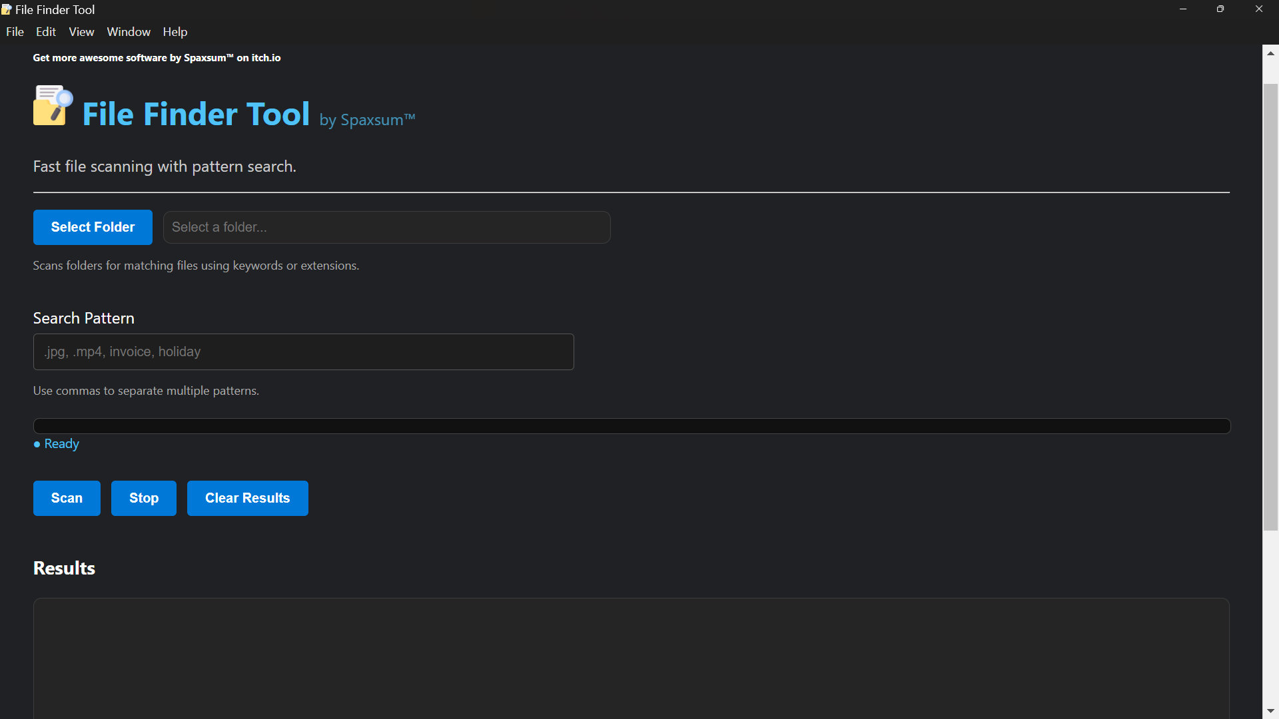This screenshot has height=719, width=1279.
Task: Open the File menu
Action: 15,32
